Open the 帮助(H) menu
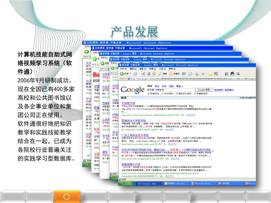The image size is (271, 203). point(172,69)
